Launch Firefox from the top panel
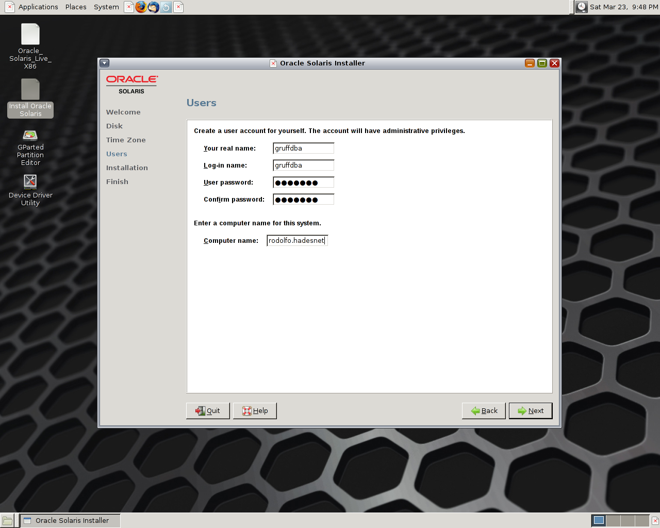The image size is (660, 528). [141, 7]
